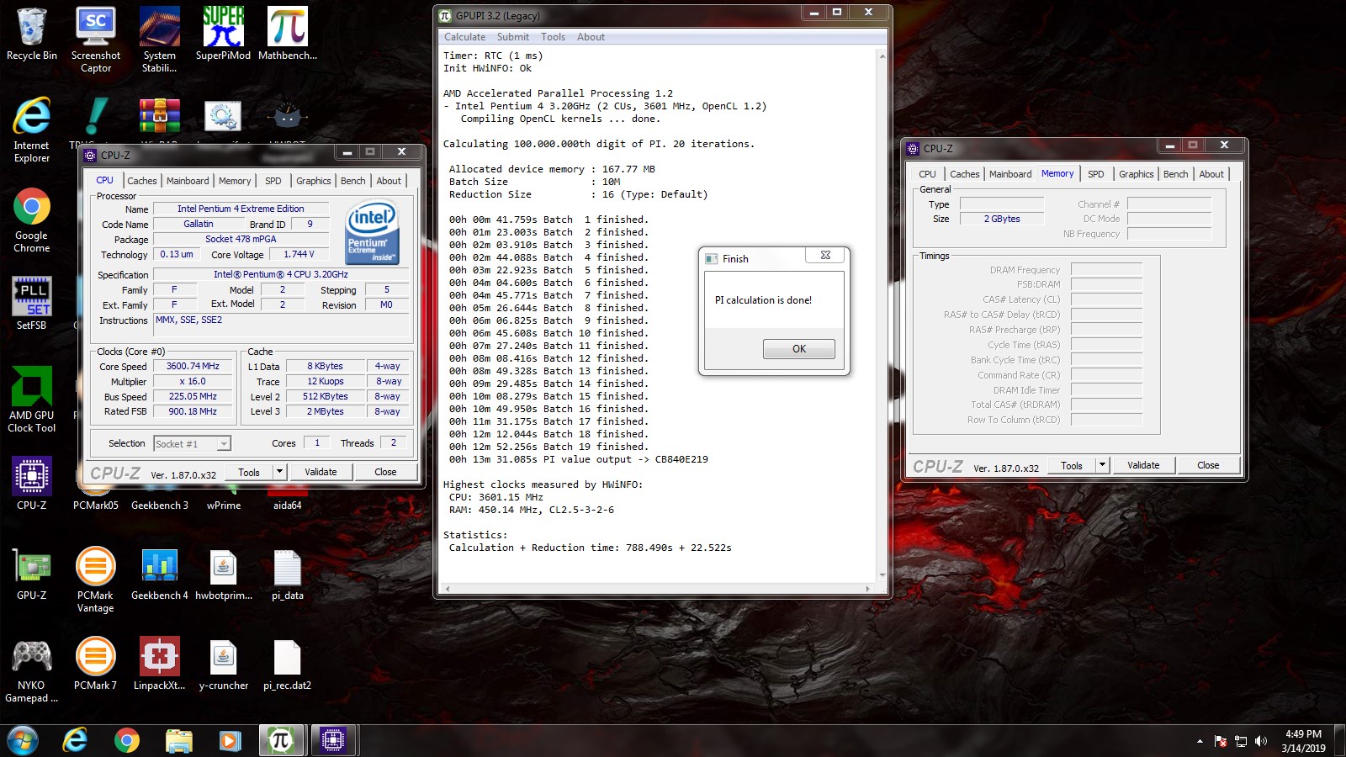
Task: Open PCMark 7 desktop icon
Action: coord(96,664)
